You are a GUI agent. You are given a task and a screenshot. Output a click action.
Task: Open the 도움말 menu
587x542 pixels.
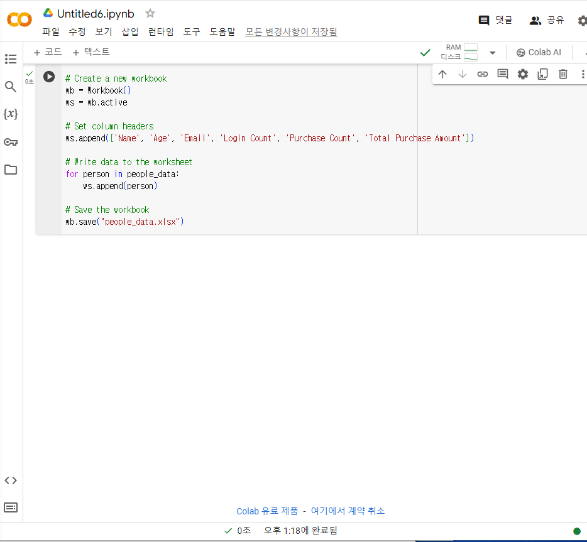tap(222, 32)
